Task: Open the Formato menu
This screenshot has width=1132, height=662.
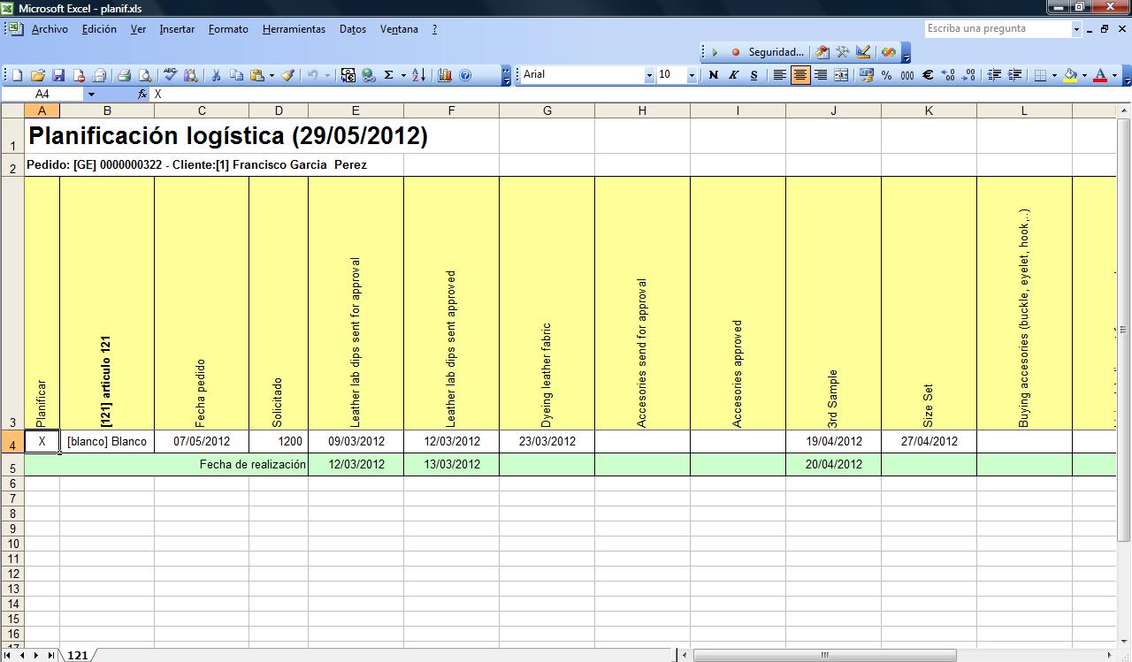Action: coord(228,29)
